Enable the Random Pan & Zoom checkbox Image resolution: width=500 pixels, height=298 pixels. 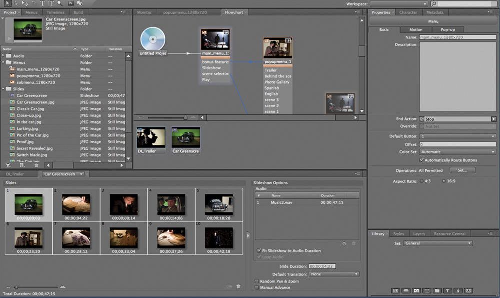tap(257, 281)
